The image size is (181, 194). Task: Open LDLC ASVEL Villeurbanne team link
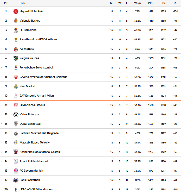tap(36, 190)
